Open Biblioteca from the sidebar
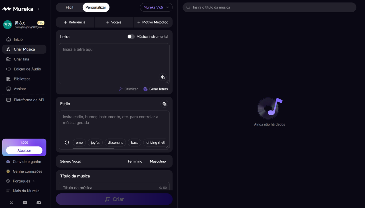Viewport: 365px width, 208px height. pyautogui.click(x=22, y=79)
